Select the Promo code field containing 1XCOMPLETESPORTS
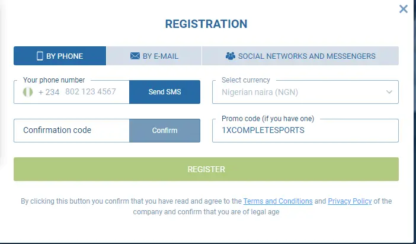The image size is (416, 244). (305, 131)
